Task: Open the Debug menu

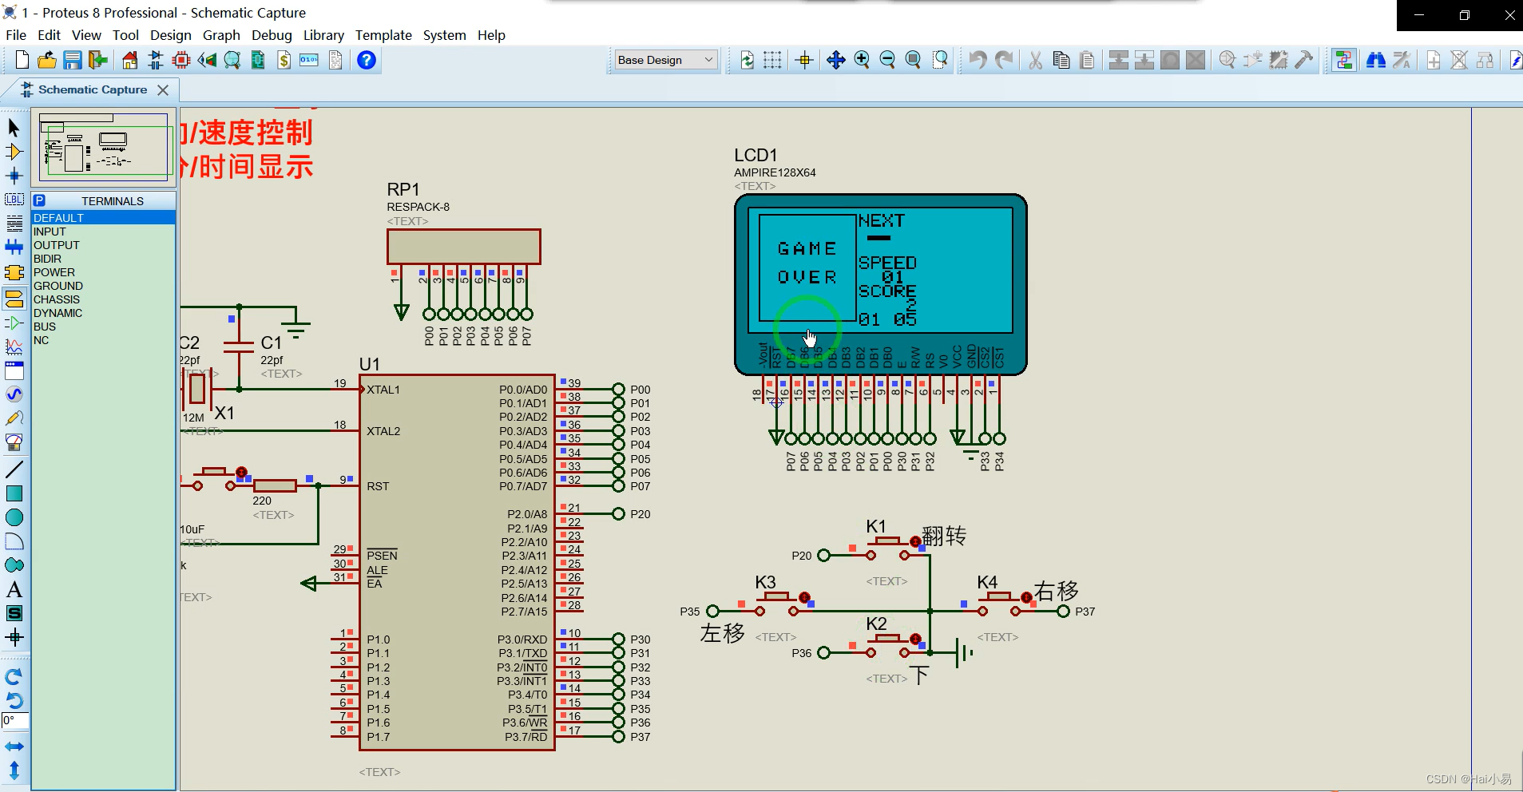Action: [x=272, y=35]
